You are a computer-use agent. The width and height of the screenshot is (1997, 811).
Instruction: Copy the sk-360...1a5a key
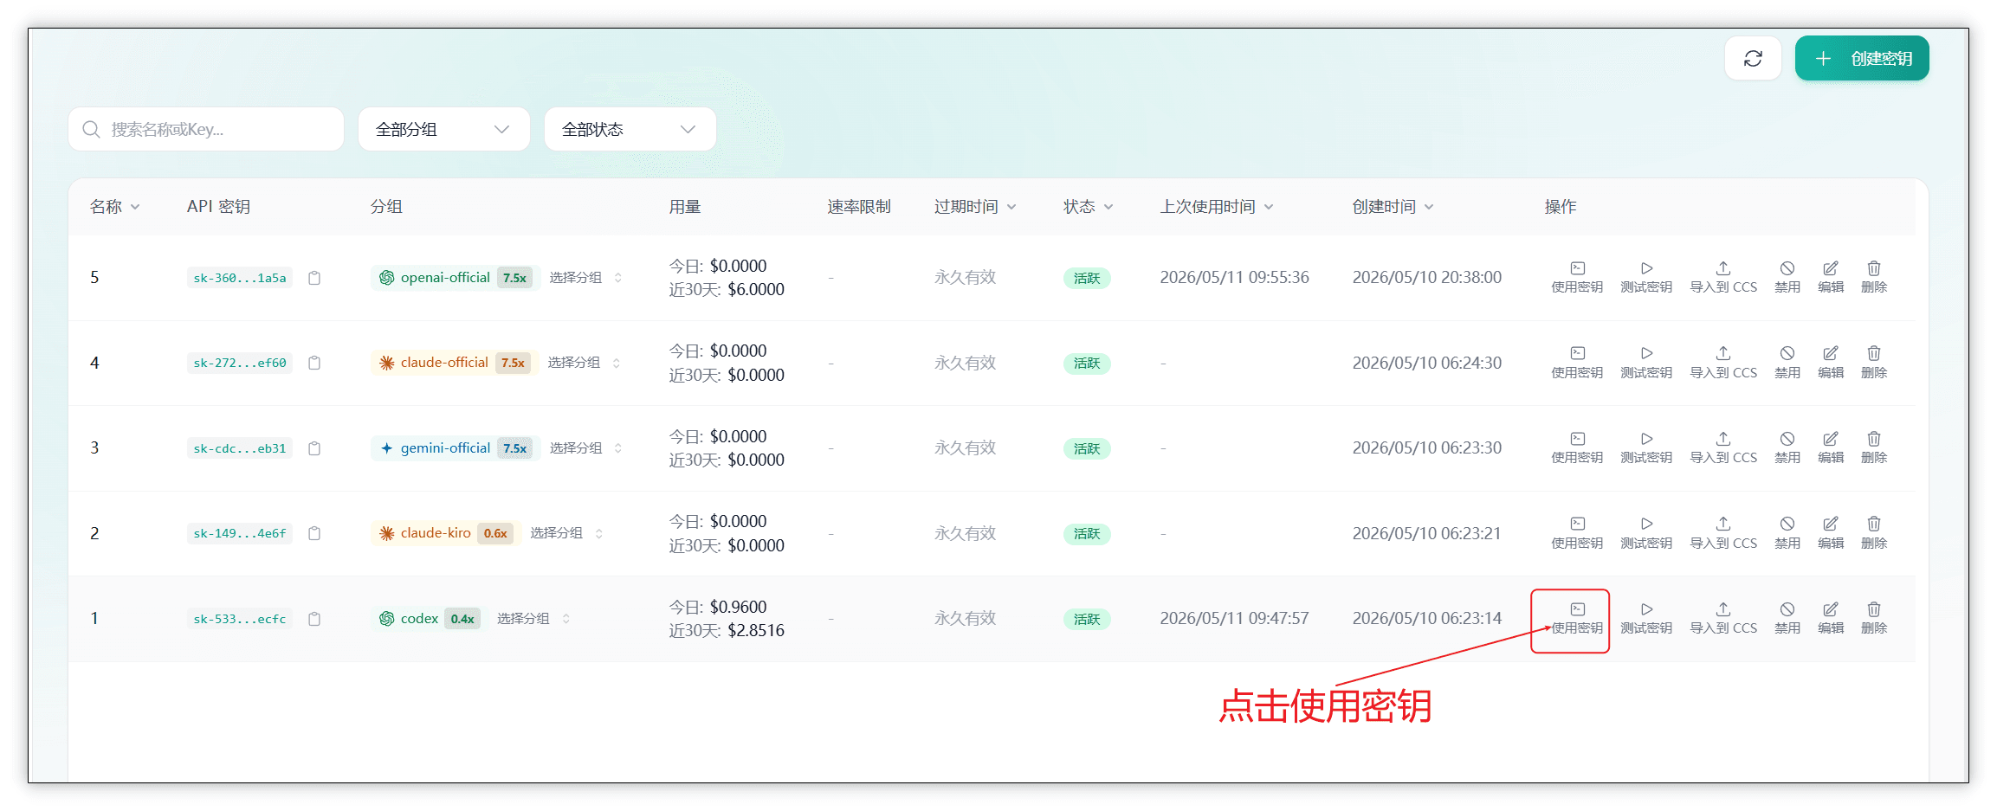pyautogui.click(x=314, y=278)
